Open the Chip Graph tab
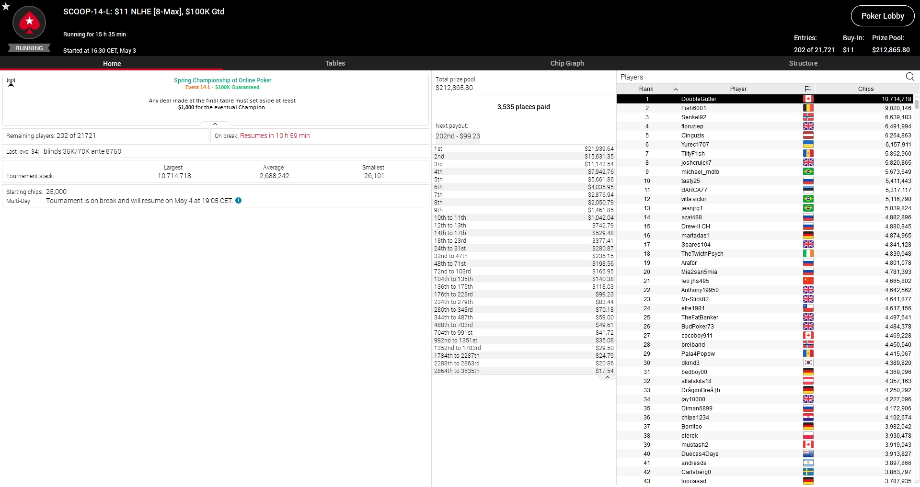 pyautogui.click(x=567, y=63)
